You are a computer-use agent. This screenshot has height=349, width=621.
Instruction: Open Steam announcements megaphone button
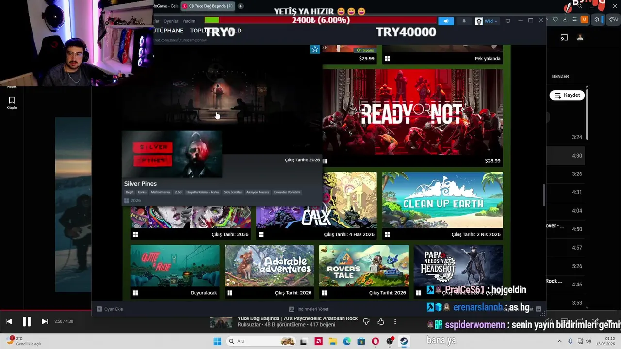pos(446,21)
